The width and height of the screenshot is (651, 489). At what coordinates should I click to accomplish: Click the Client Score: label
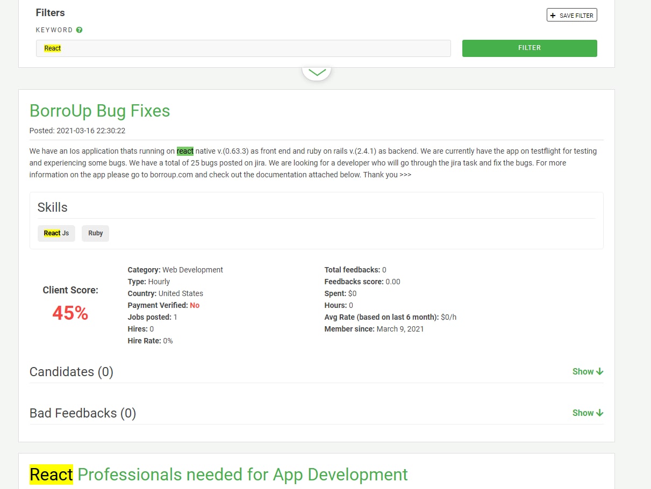tap(70, 290)
